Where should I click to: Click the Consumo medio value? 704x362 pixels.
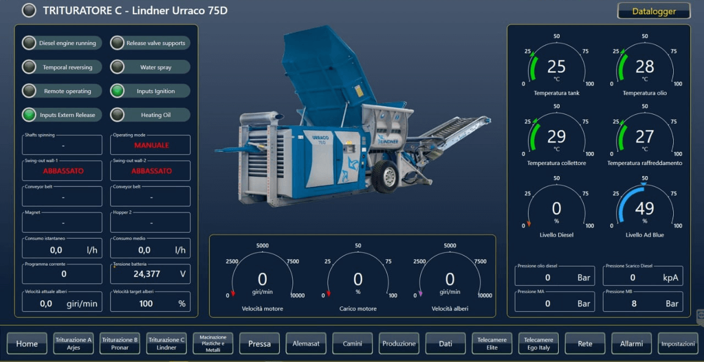coord(150,248)
